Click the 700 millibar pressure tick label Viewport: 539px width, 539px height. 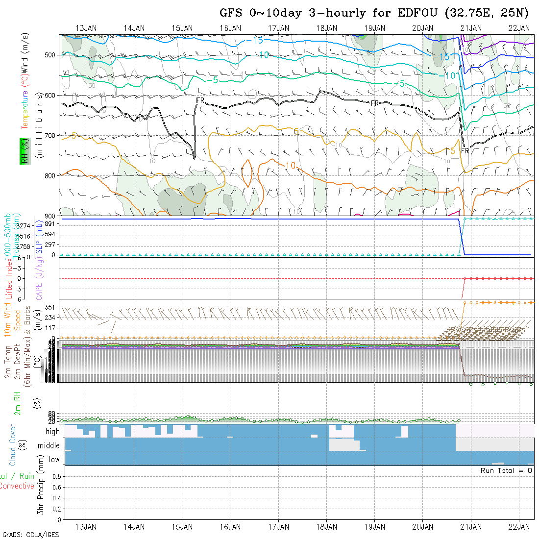click(51, 135)
